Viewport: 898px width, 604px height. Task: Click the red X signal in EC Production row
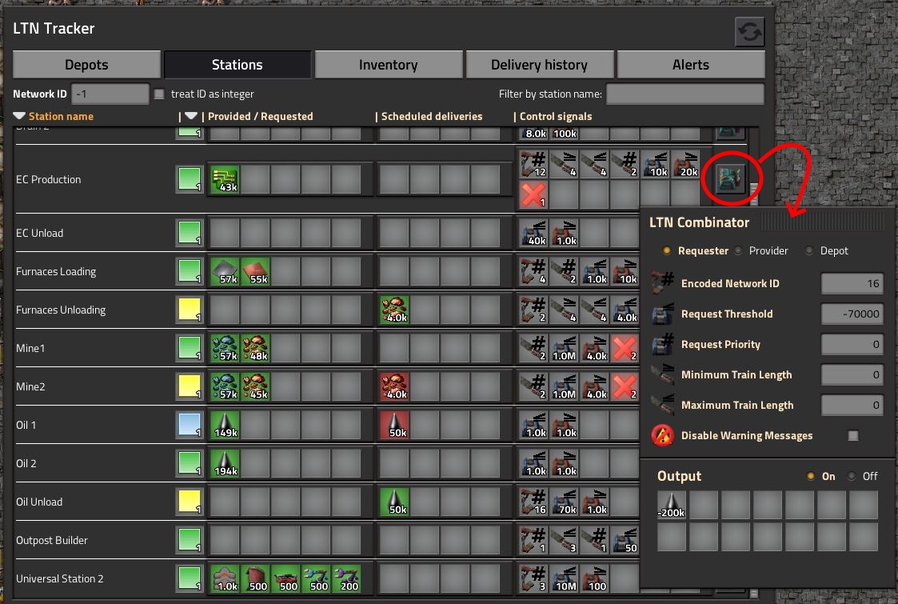(x=533, y=194)
